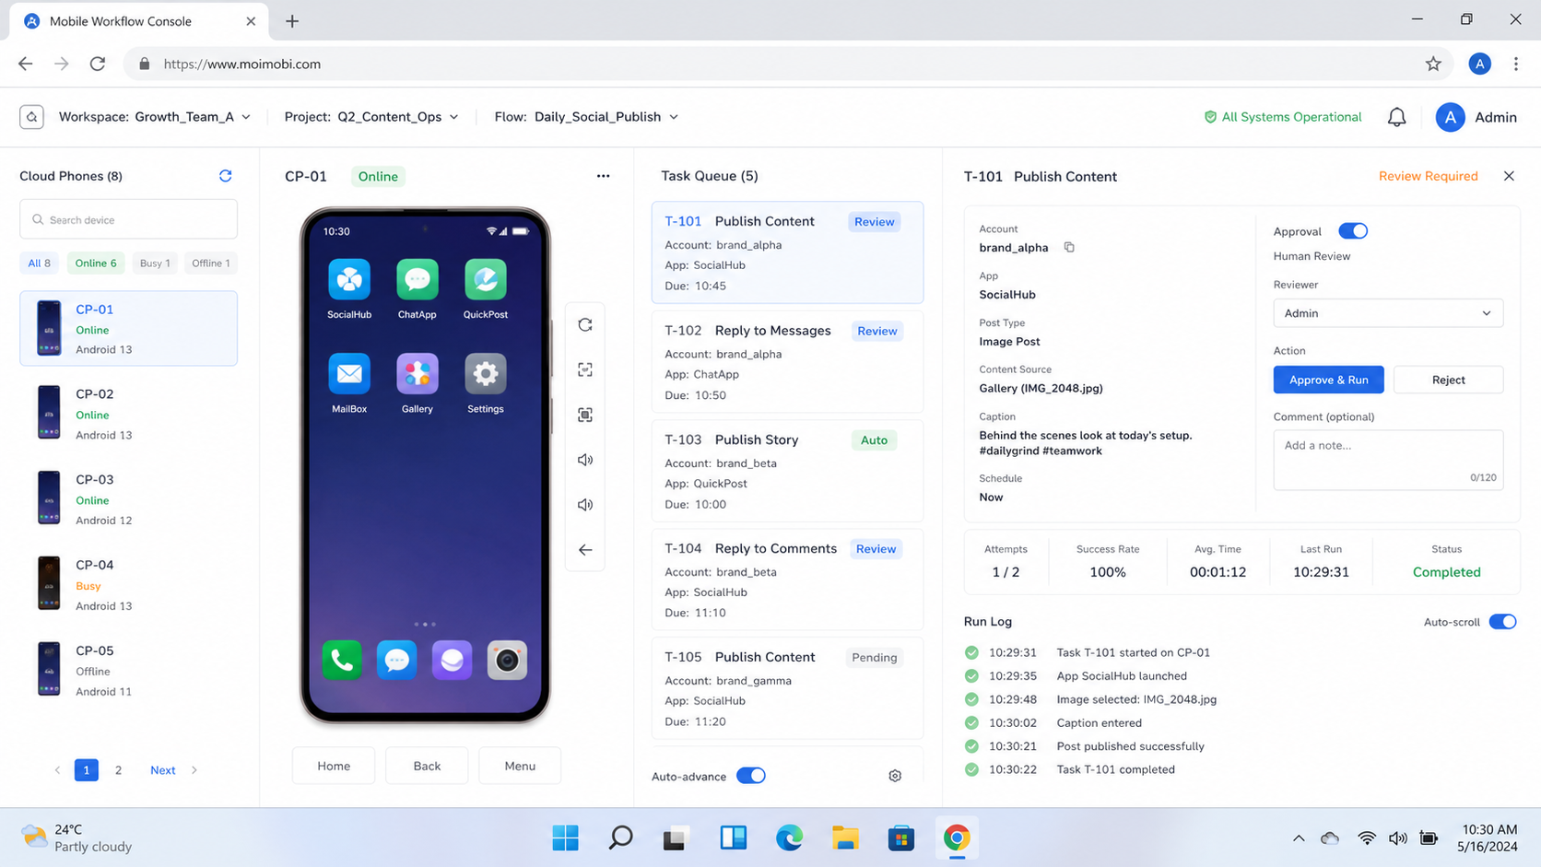Copy the brand_alpha account name
The width and height of the screenshot is (1541, 867).
[x=1069, y=247]
